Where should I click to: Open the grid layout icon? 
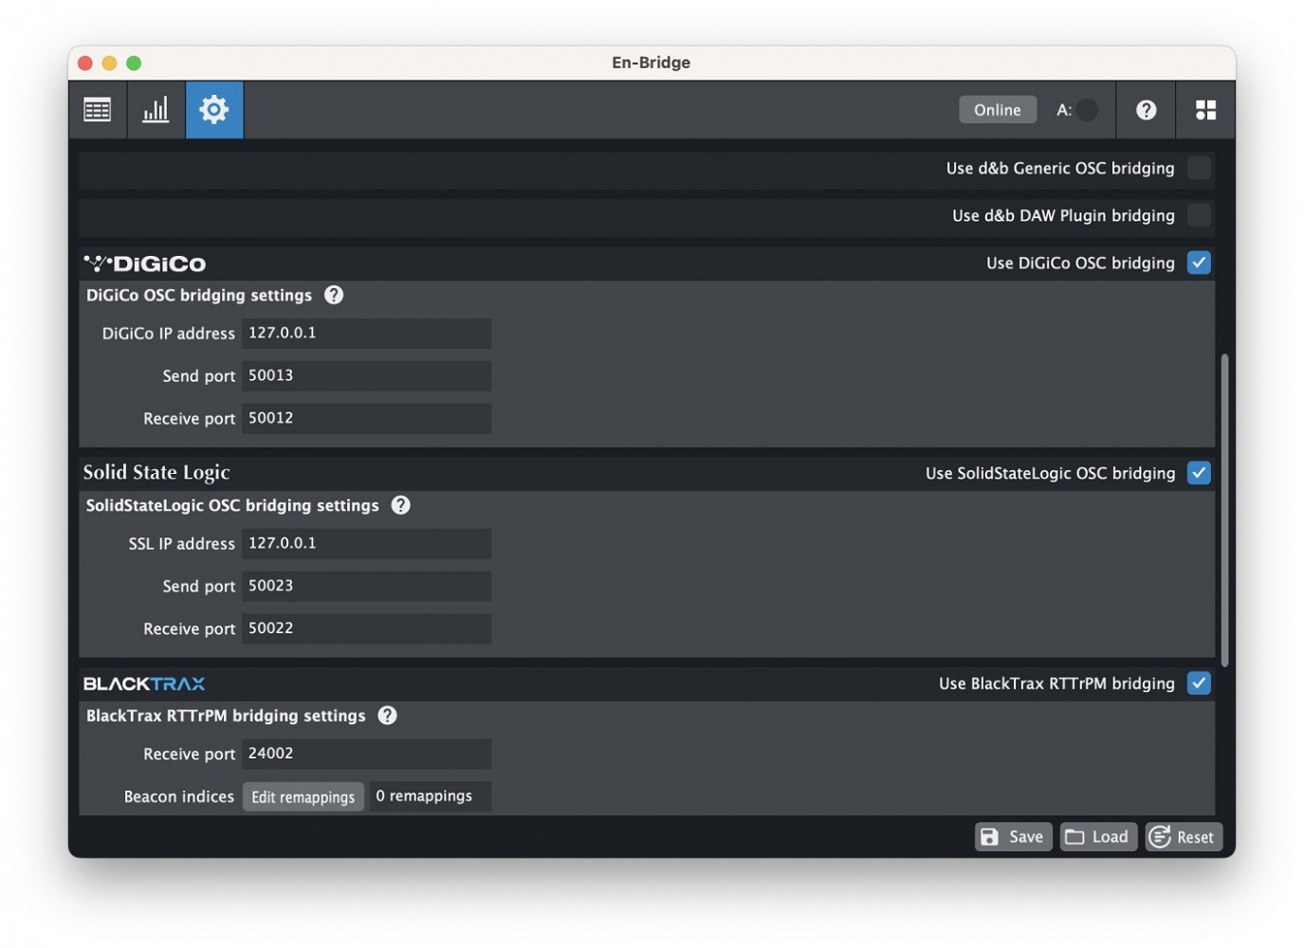(1205, 110)
